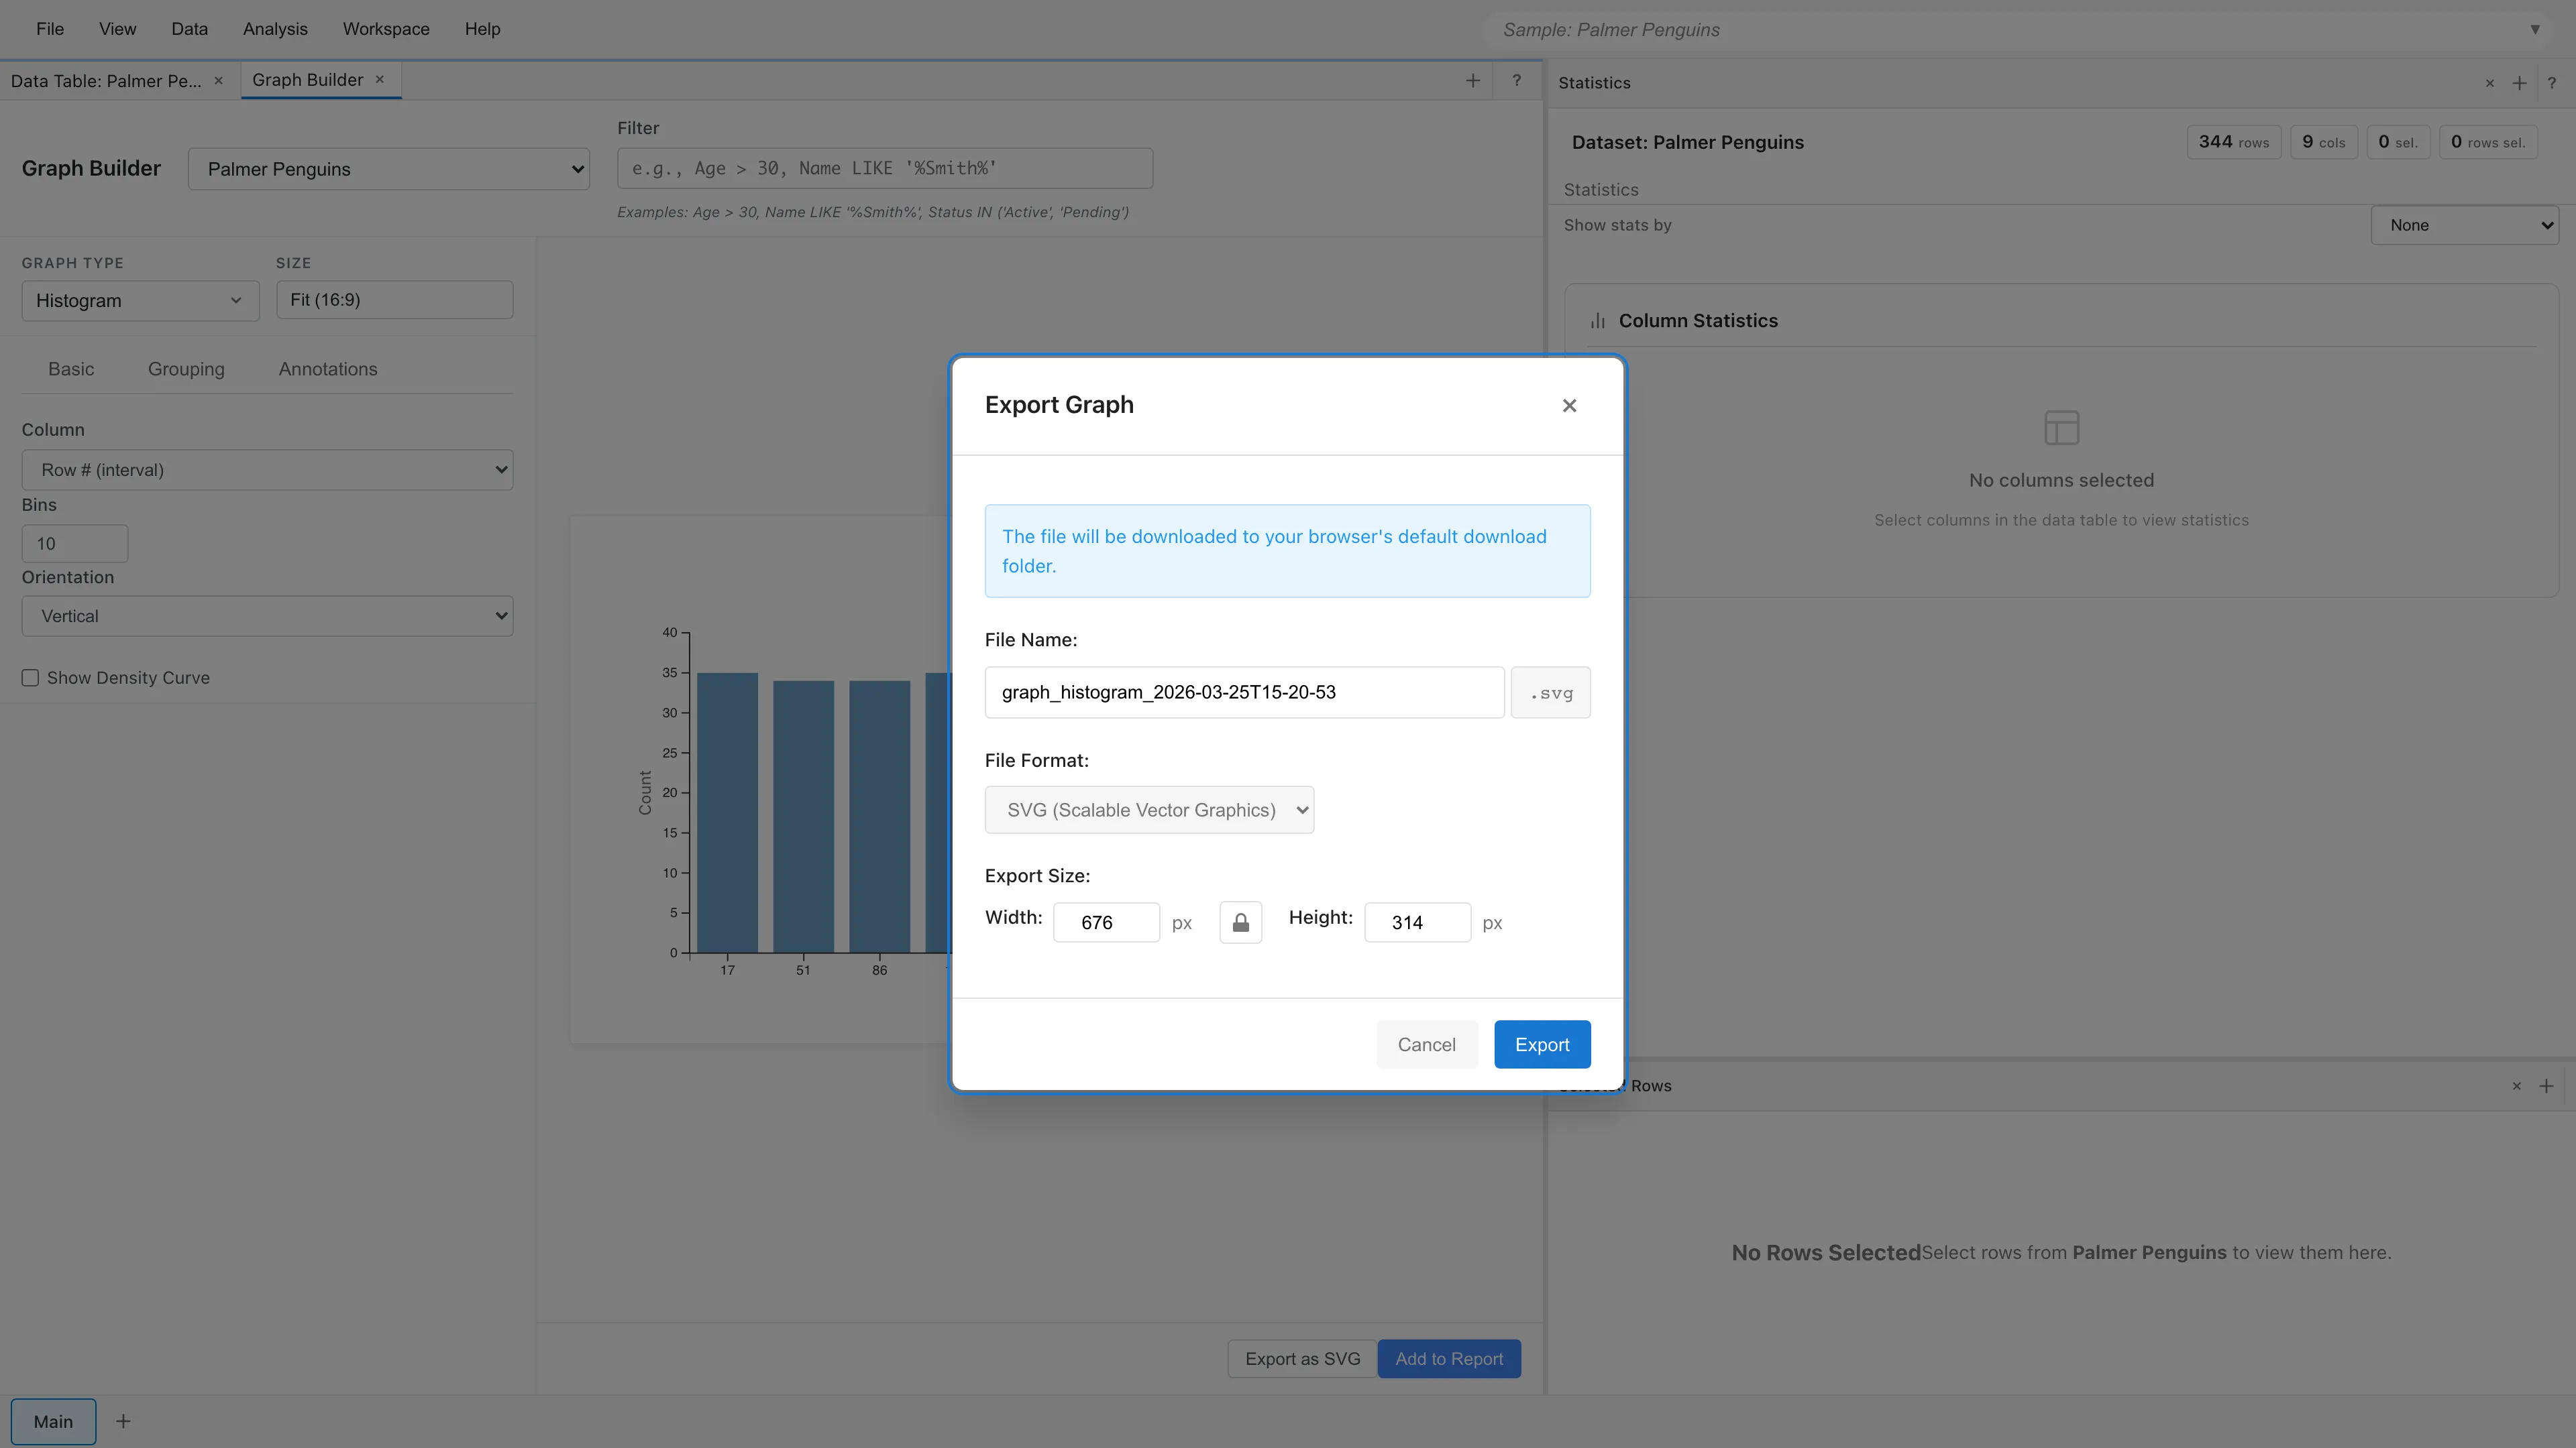
Task: Open the Analysis menu
Action: point(275,29)
